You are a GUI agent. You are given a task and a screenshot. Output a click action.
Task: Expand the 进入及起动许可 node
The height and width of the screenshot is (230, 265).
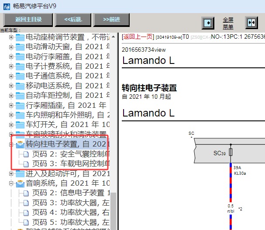click(x=11, y=173)
